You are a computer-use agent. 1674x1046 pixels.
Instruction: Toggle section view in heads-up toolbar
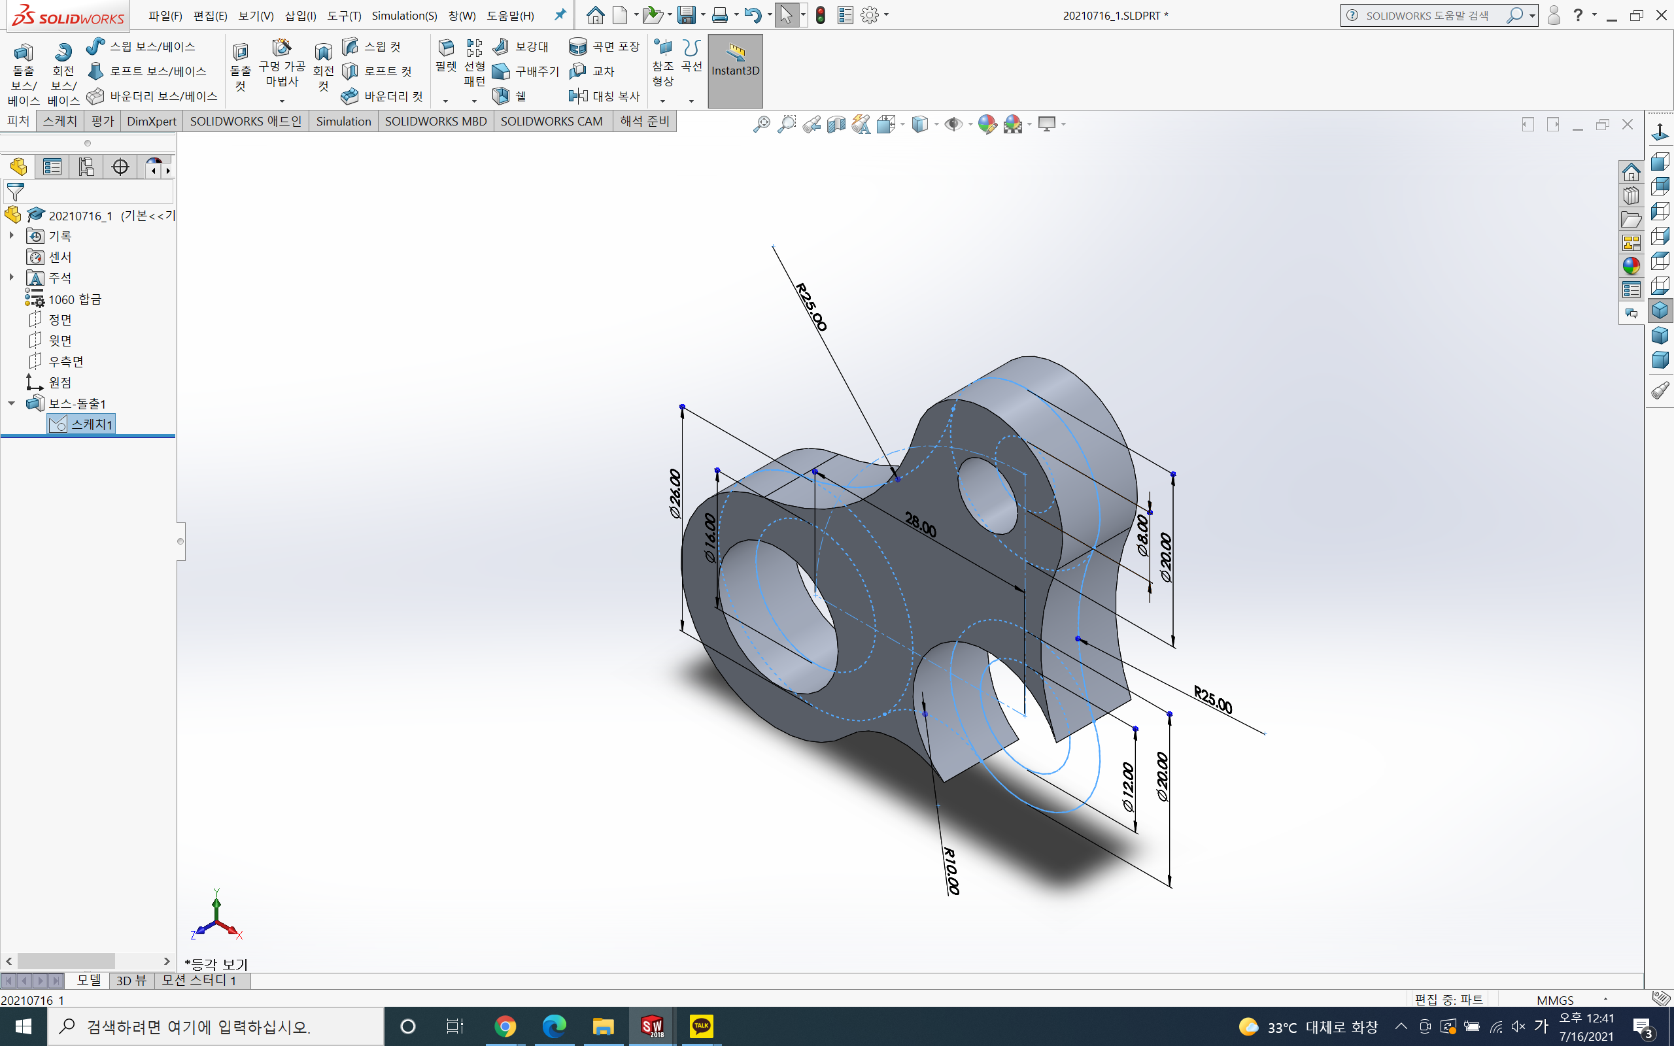coord(836,124)
